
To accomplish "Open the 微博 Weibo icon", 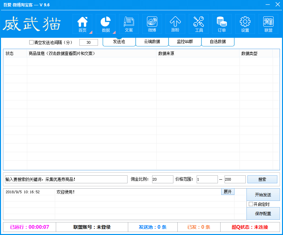I will pos(152,24).
